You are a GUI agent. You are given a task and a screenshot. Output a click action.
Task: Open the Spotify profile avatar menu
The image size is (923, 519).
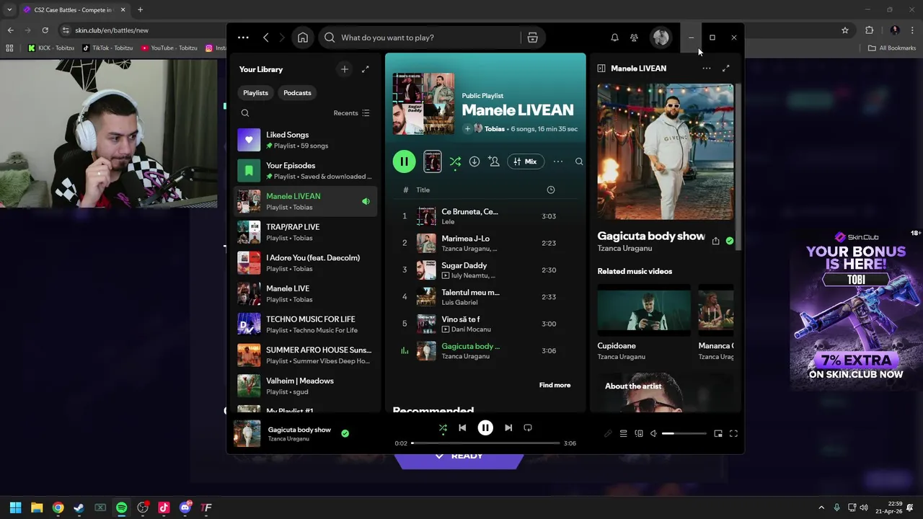661,37
